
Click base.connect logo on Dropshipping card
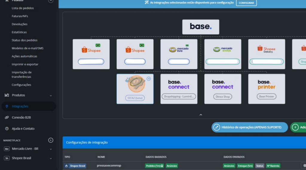[179, 84]
